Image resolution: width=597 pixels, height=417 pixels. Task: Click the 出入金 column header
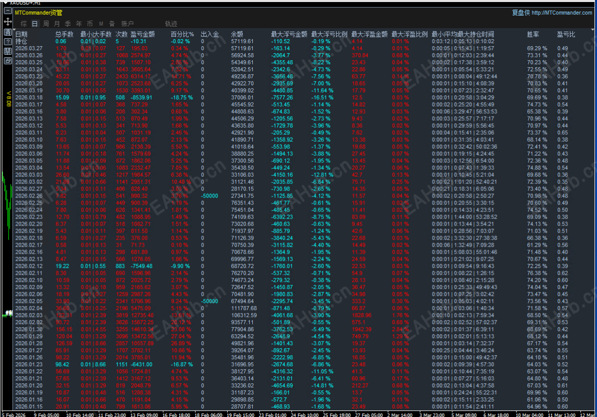210,34
